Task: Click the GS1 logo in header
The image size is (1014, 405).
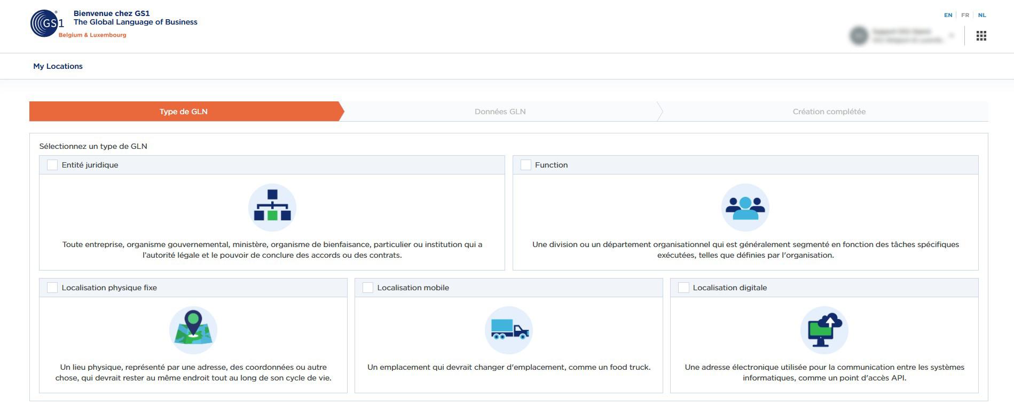Action: pyautogui.click(x=47, y=23)
